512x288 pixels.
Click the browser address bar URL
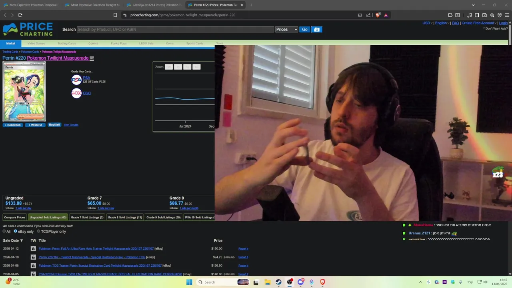coord(183,15)
